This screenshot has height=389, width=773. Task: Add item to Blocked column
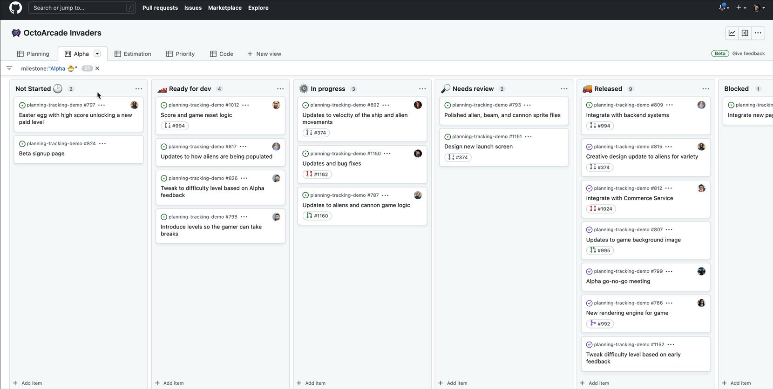click(x=737, y=383)
